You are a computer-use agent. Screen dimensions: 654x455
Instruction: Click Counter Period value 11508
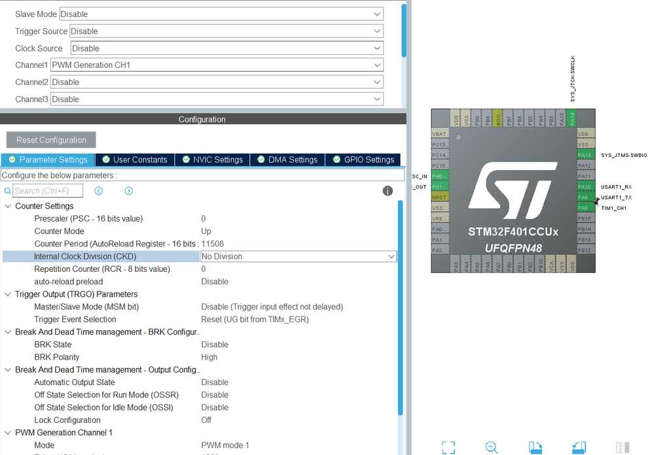coord(213,244)
